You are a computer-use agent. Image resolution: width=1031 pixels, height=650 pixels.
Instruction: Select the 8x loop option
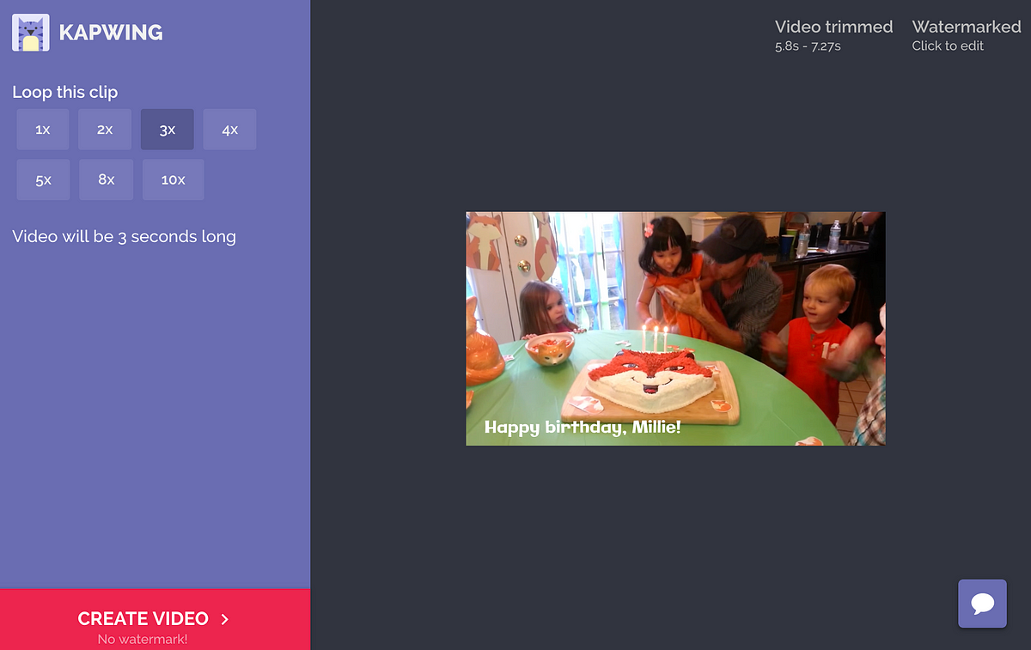pos(106,179)
